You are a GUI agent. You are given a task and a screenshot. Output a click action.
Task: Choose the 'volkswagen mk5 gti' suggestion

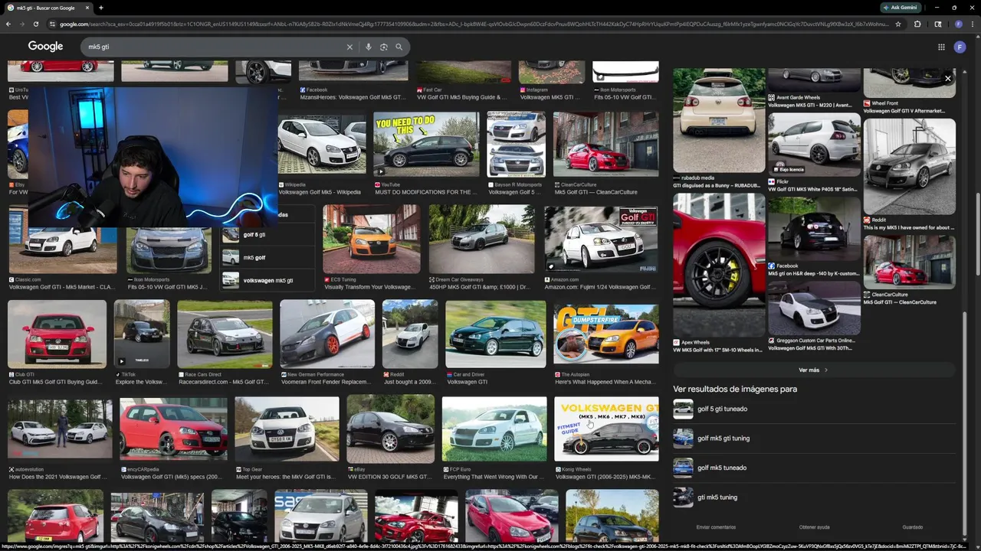tap(268, 280)
